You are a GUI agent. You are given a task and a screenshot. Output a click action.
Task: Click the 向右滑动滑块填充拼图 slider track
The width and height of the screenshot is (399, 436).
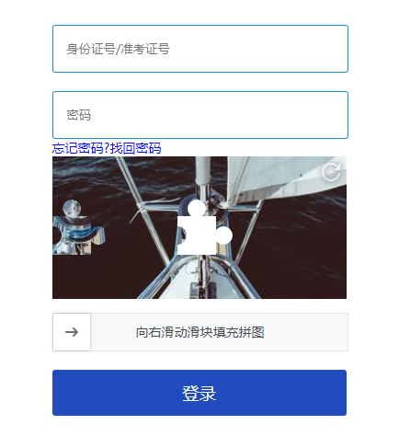[200, 332]
